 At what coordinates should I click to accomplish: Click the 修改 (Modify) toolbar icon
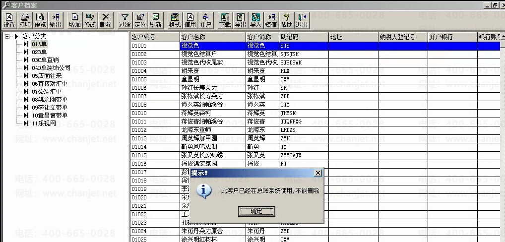90,20
